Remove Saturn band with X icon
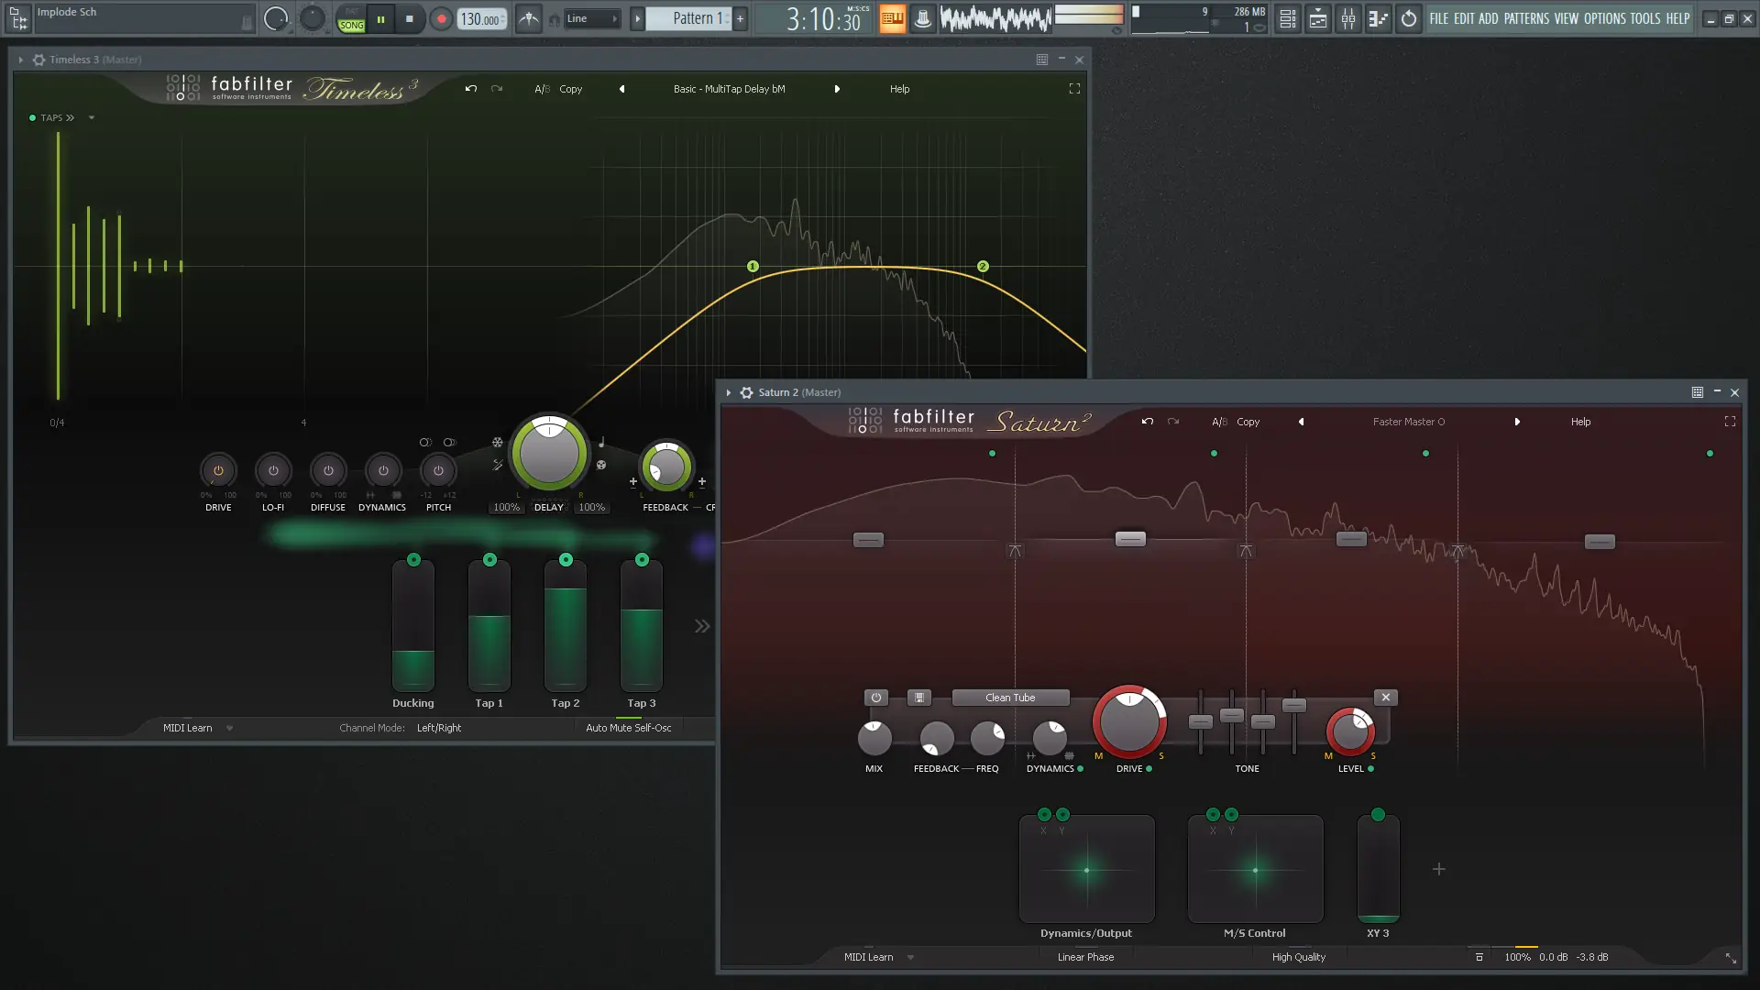 click(x=1386, y=698)
